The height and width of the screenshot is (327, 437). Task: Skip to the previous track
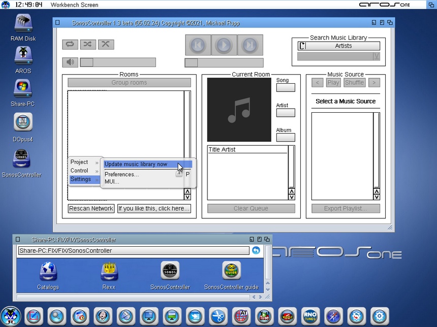pos(198,45)
